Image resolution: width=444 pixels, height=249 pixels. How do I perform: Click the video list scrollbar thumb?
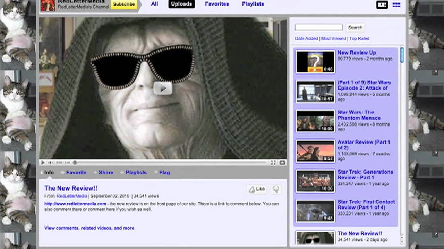(402, 55)
